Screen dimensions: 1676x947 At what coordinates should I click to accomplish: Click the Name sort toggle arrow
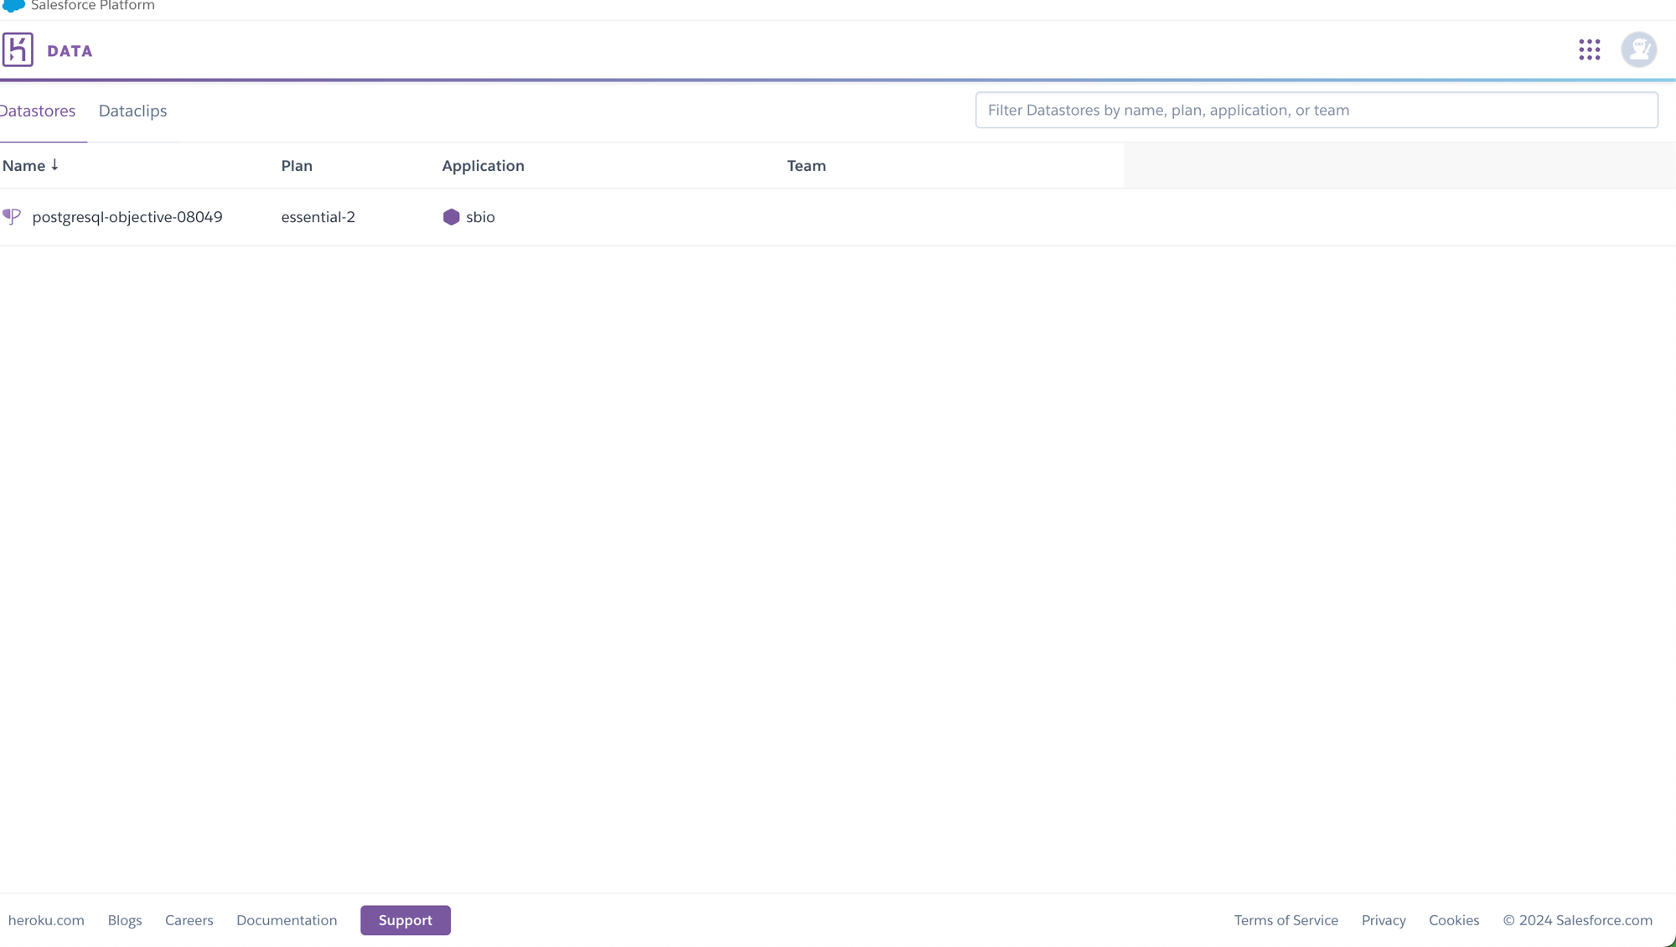[55, 164]
